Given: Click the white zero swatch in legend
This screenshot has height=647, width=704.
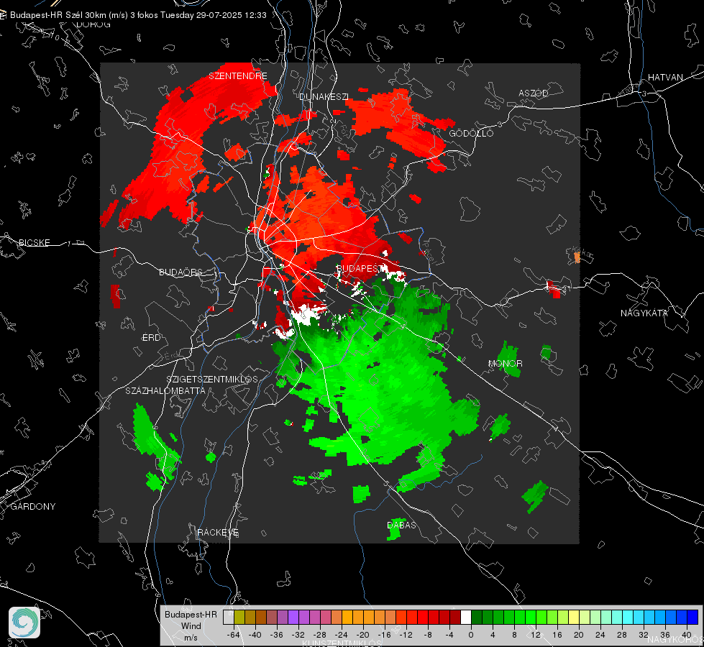Looking at the screenshot, I should coord(465,617).
